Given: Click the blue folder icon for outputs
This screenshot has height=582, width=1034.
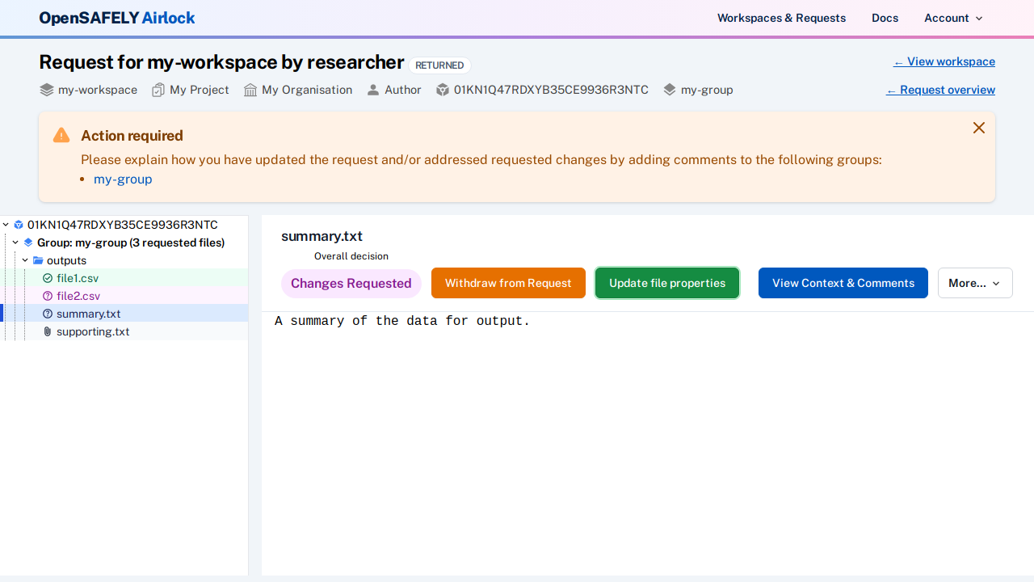Looking at the screenshot, I should click(x=38, y=260).
